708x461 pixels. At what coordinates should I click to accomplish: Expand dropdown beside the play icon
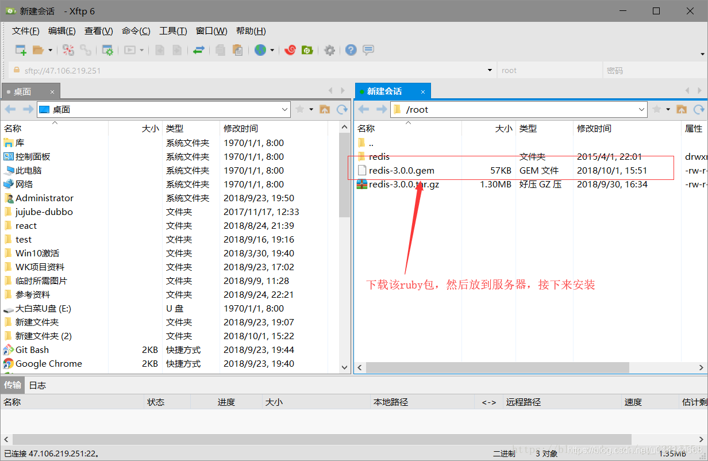(x=141, y=50)
